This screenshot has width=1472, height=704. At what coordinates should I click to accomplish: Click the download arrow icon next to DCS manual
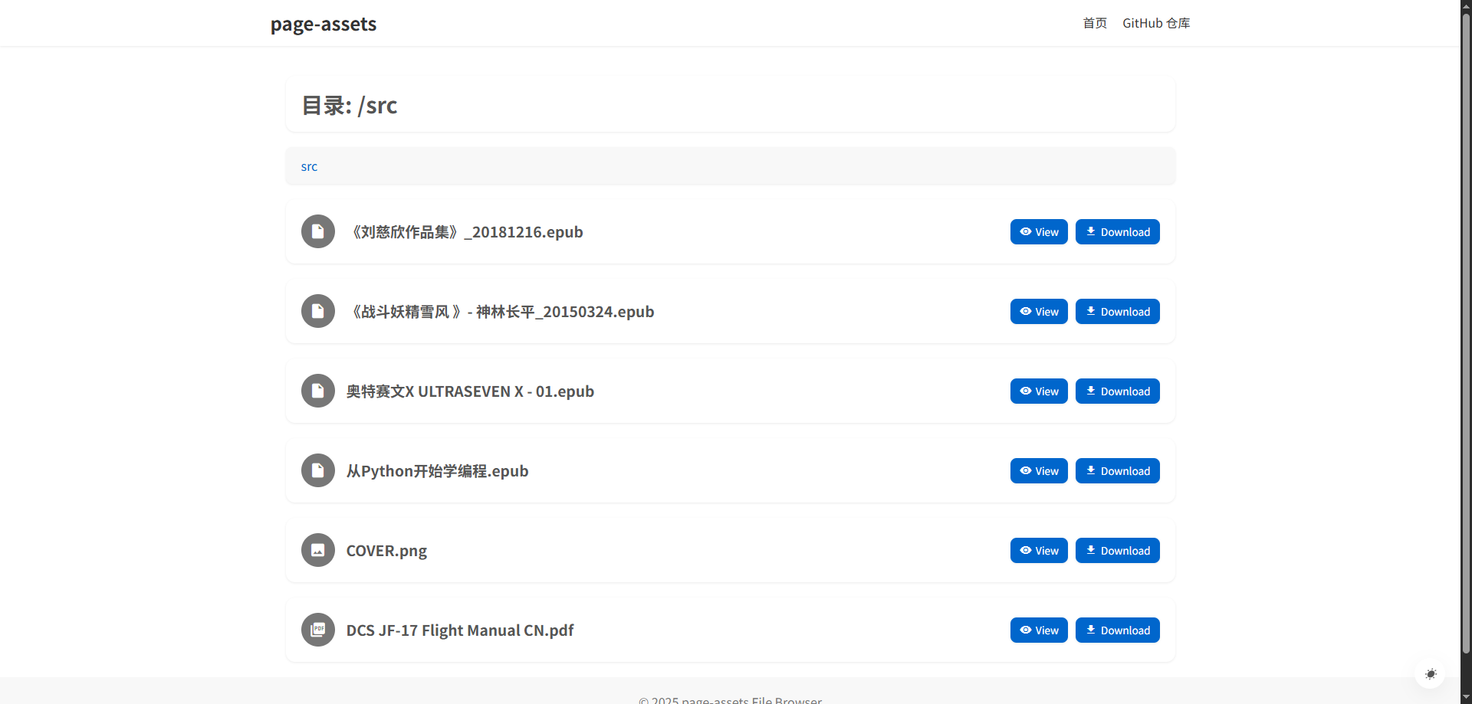(1090, 630)
